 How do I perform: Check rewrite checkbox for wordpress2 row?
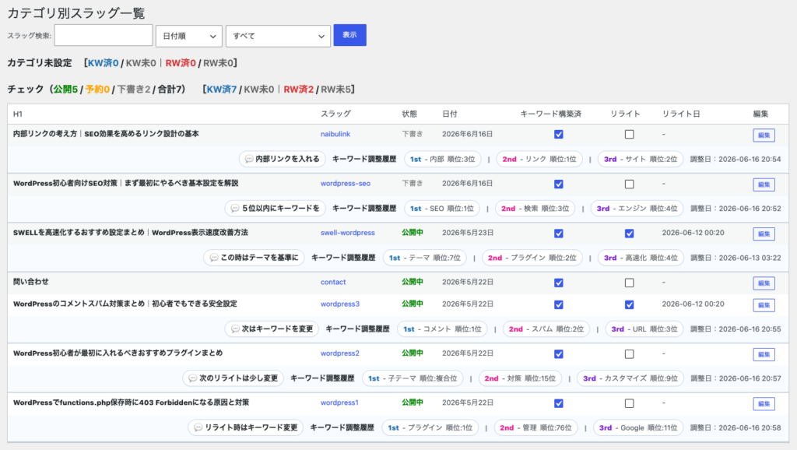point(629,354)
